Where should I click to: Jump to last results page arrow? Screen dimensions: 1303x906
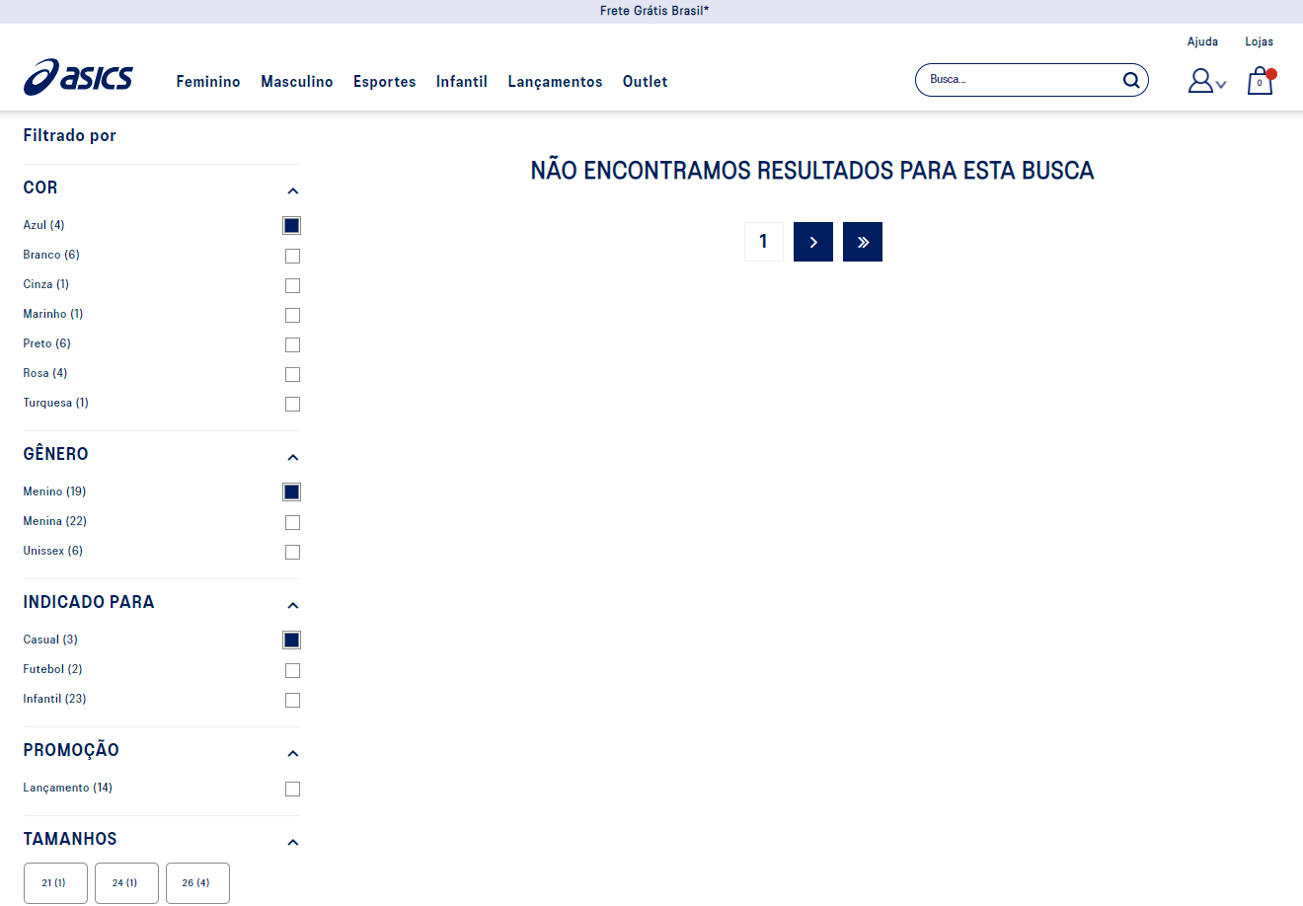point(863,242)
